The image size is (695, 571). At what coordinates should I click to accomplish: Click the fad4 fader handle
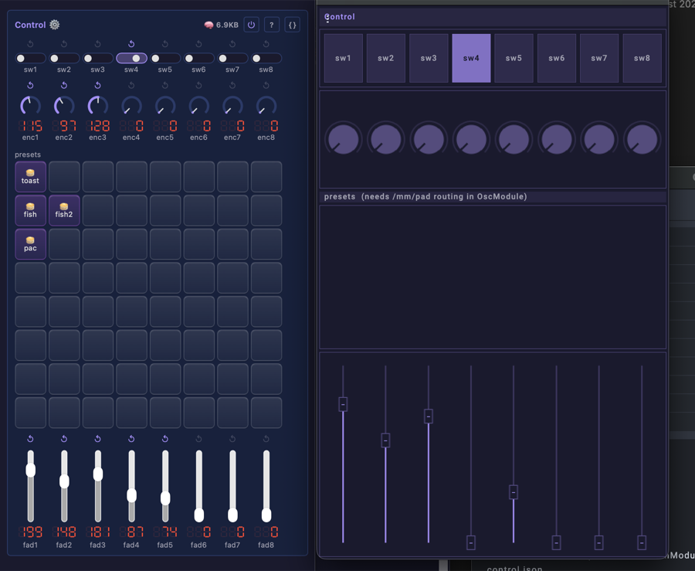pyautogui.click(x=131, y=495)
